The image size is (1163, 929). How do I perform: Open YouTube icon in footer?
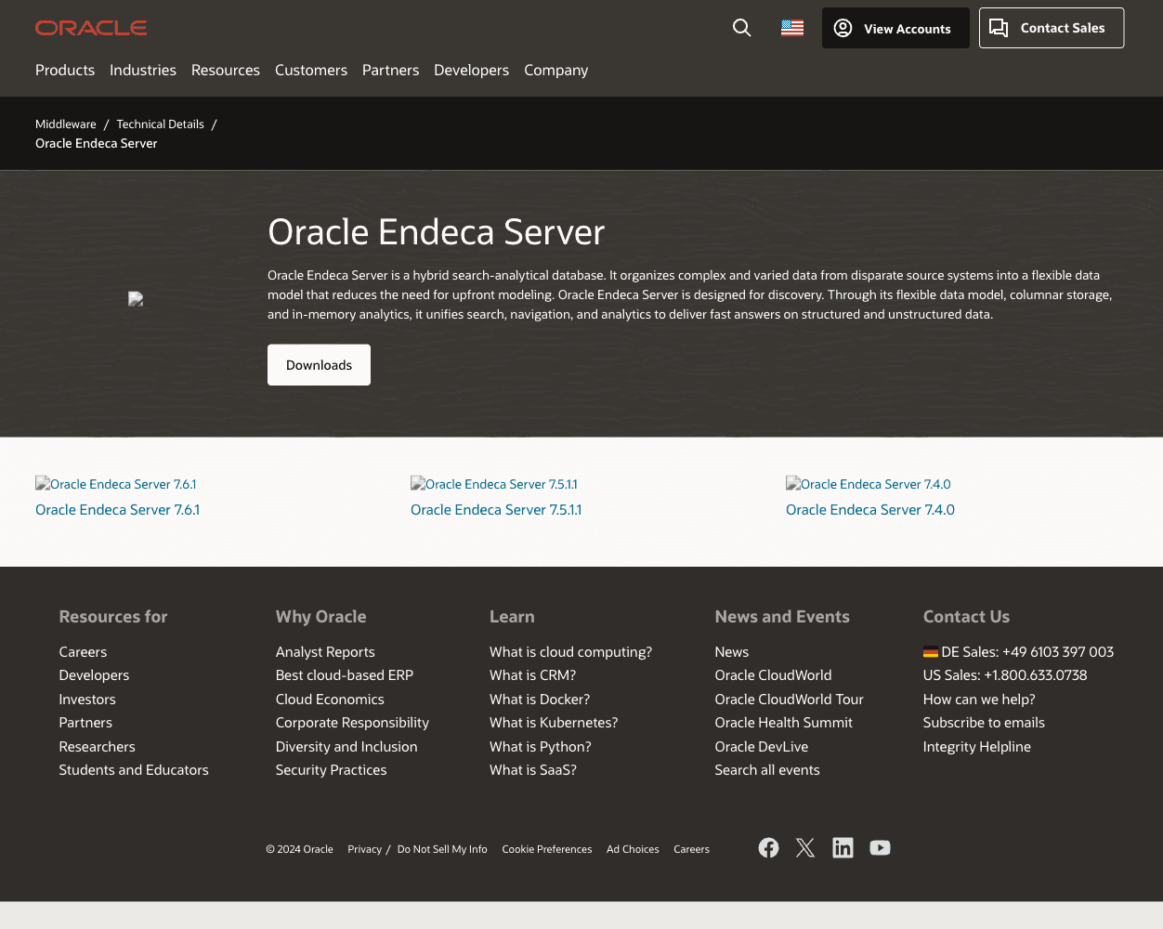(x=880, y=847)
